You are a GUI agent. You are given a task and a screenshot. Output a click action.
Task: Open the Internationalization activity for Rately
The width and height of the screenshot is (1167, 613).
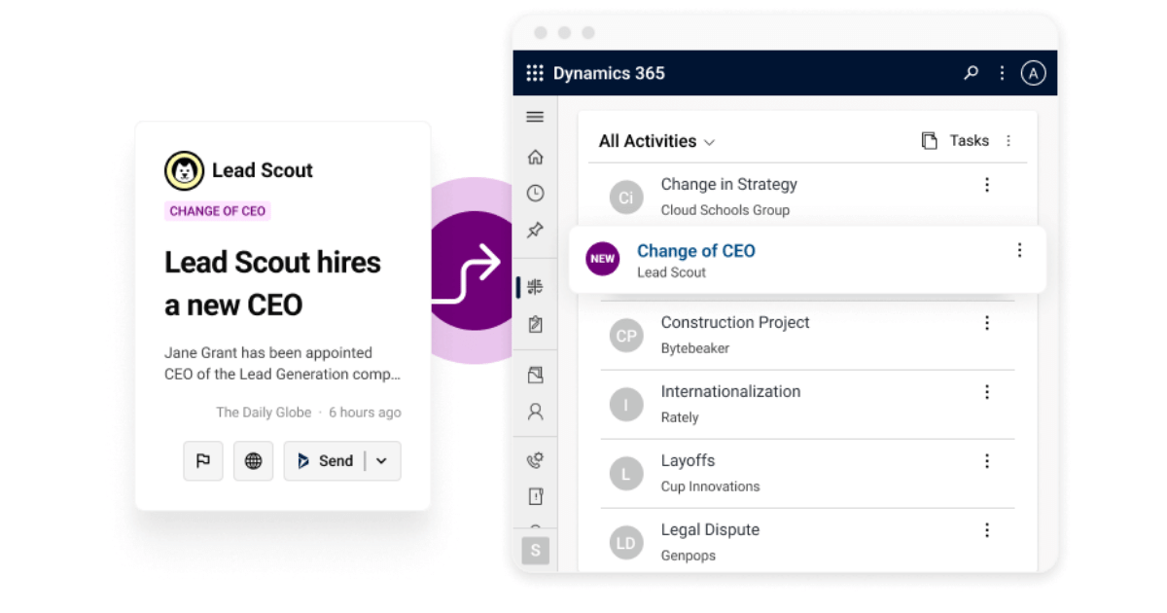[x=731, y=391]
